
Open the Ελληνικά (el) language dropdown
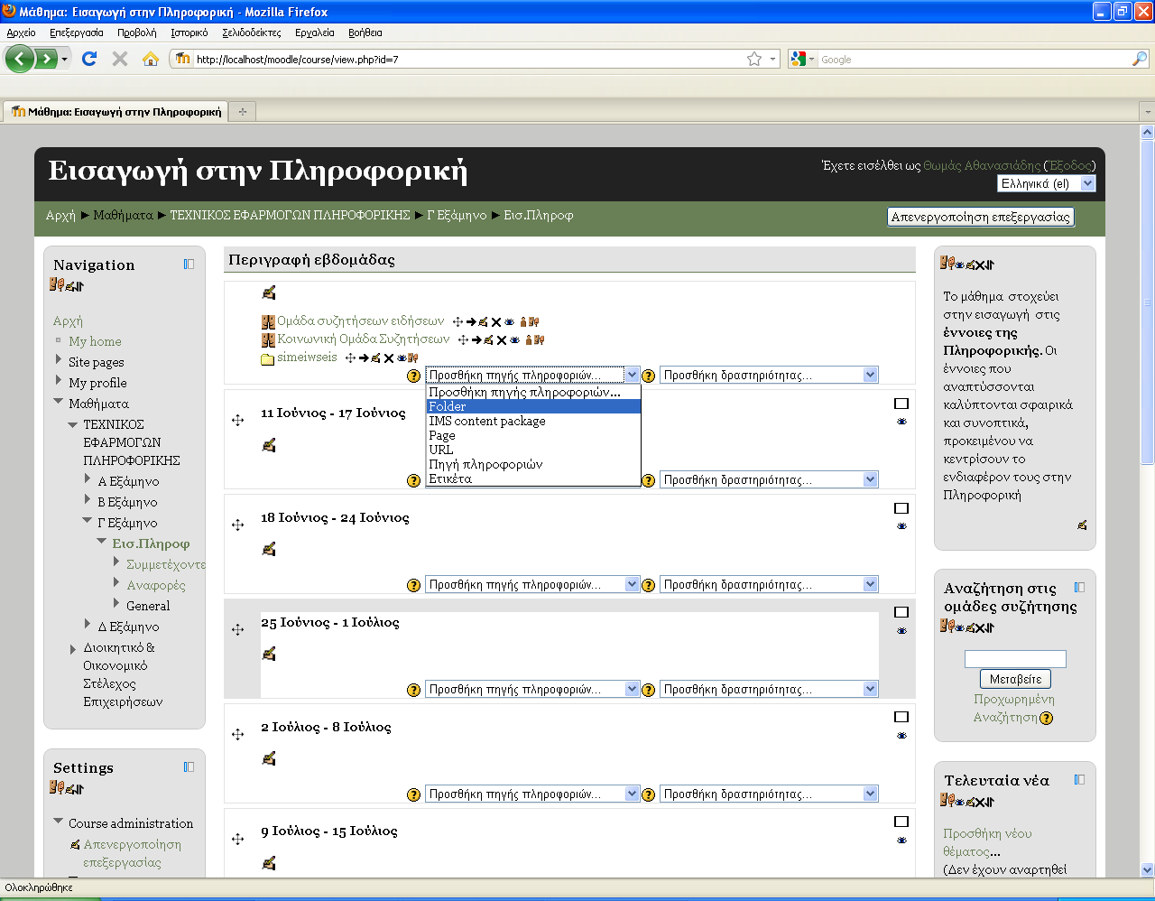coord(1047,183)
